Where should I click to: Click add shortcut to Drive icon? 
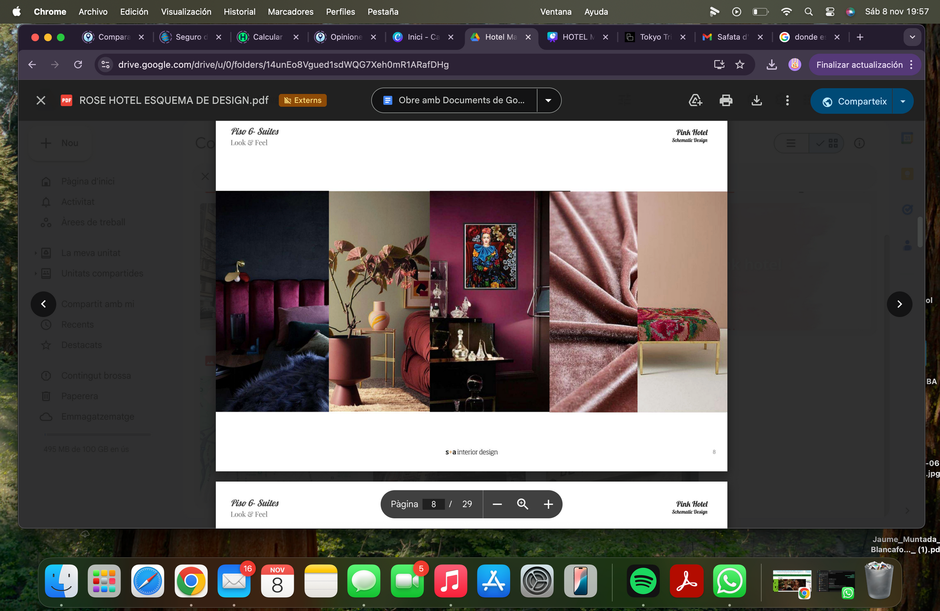click(695, 100)
